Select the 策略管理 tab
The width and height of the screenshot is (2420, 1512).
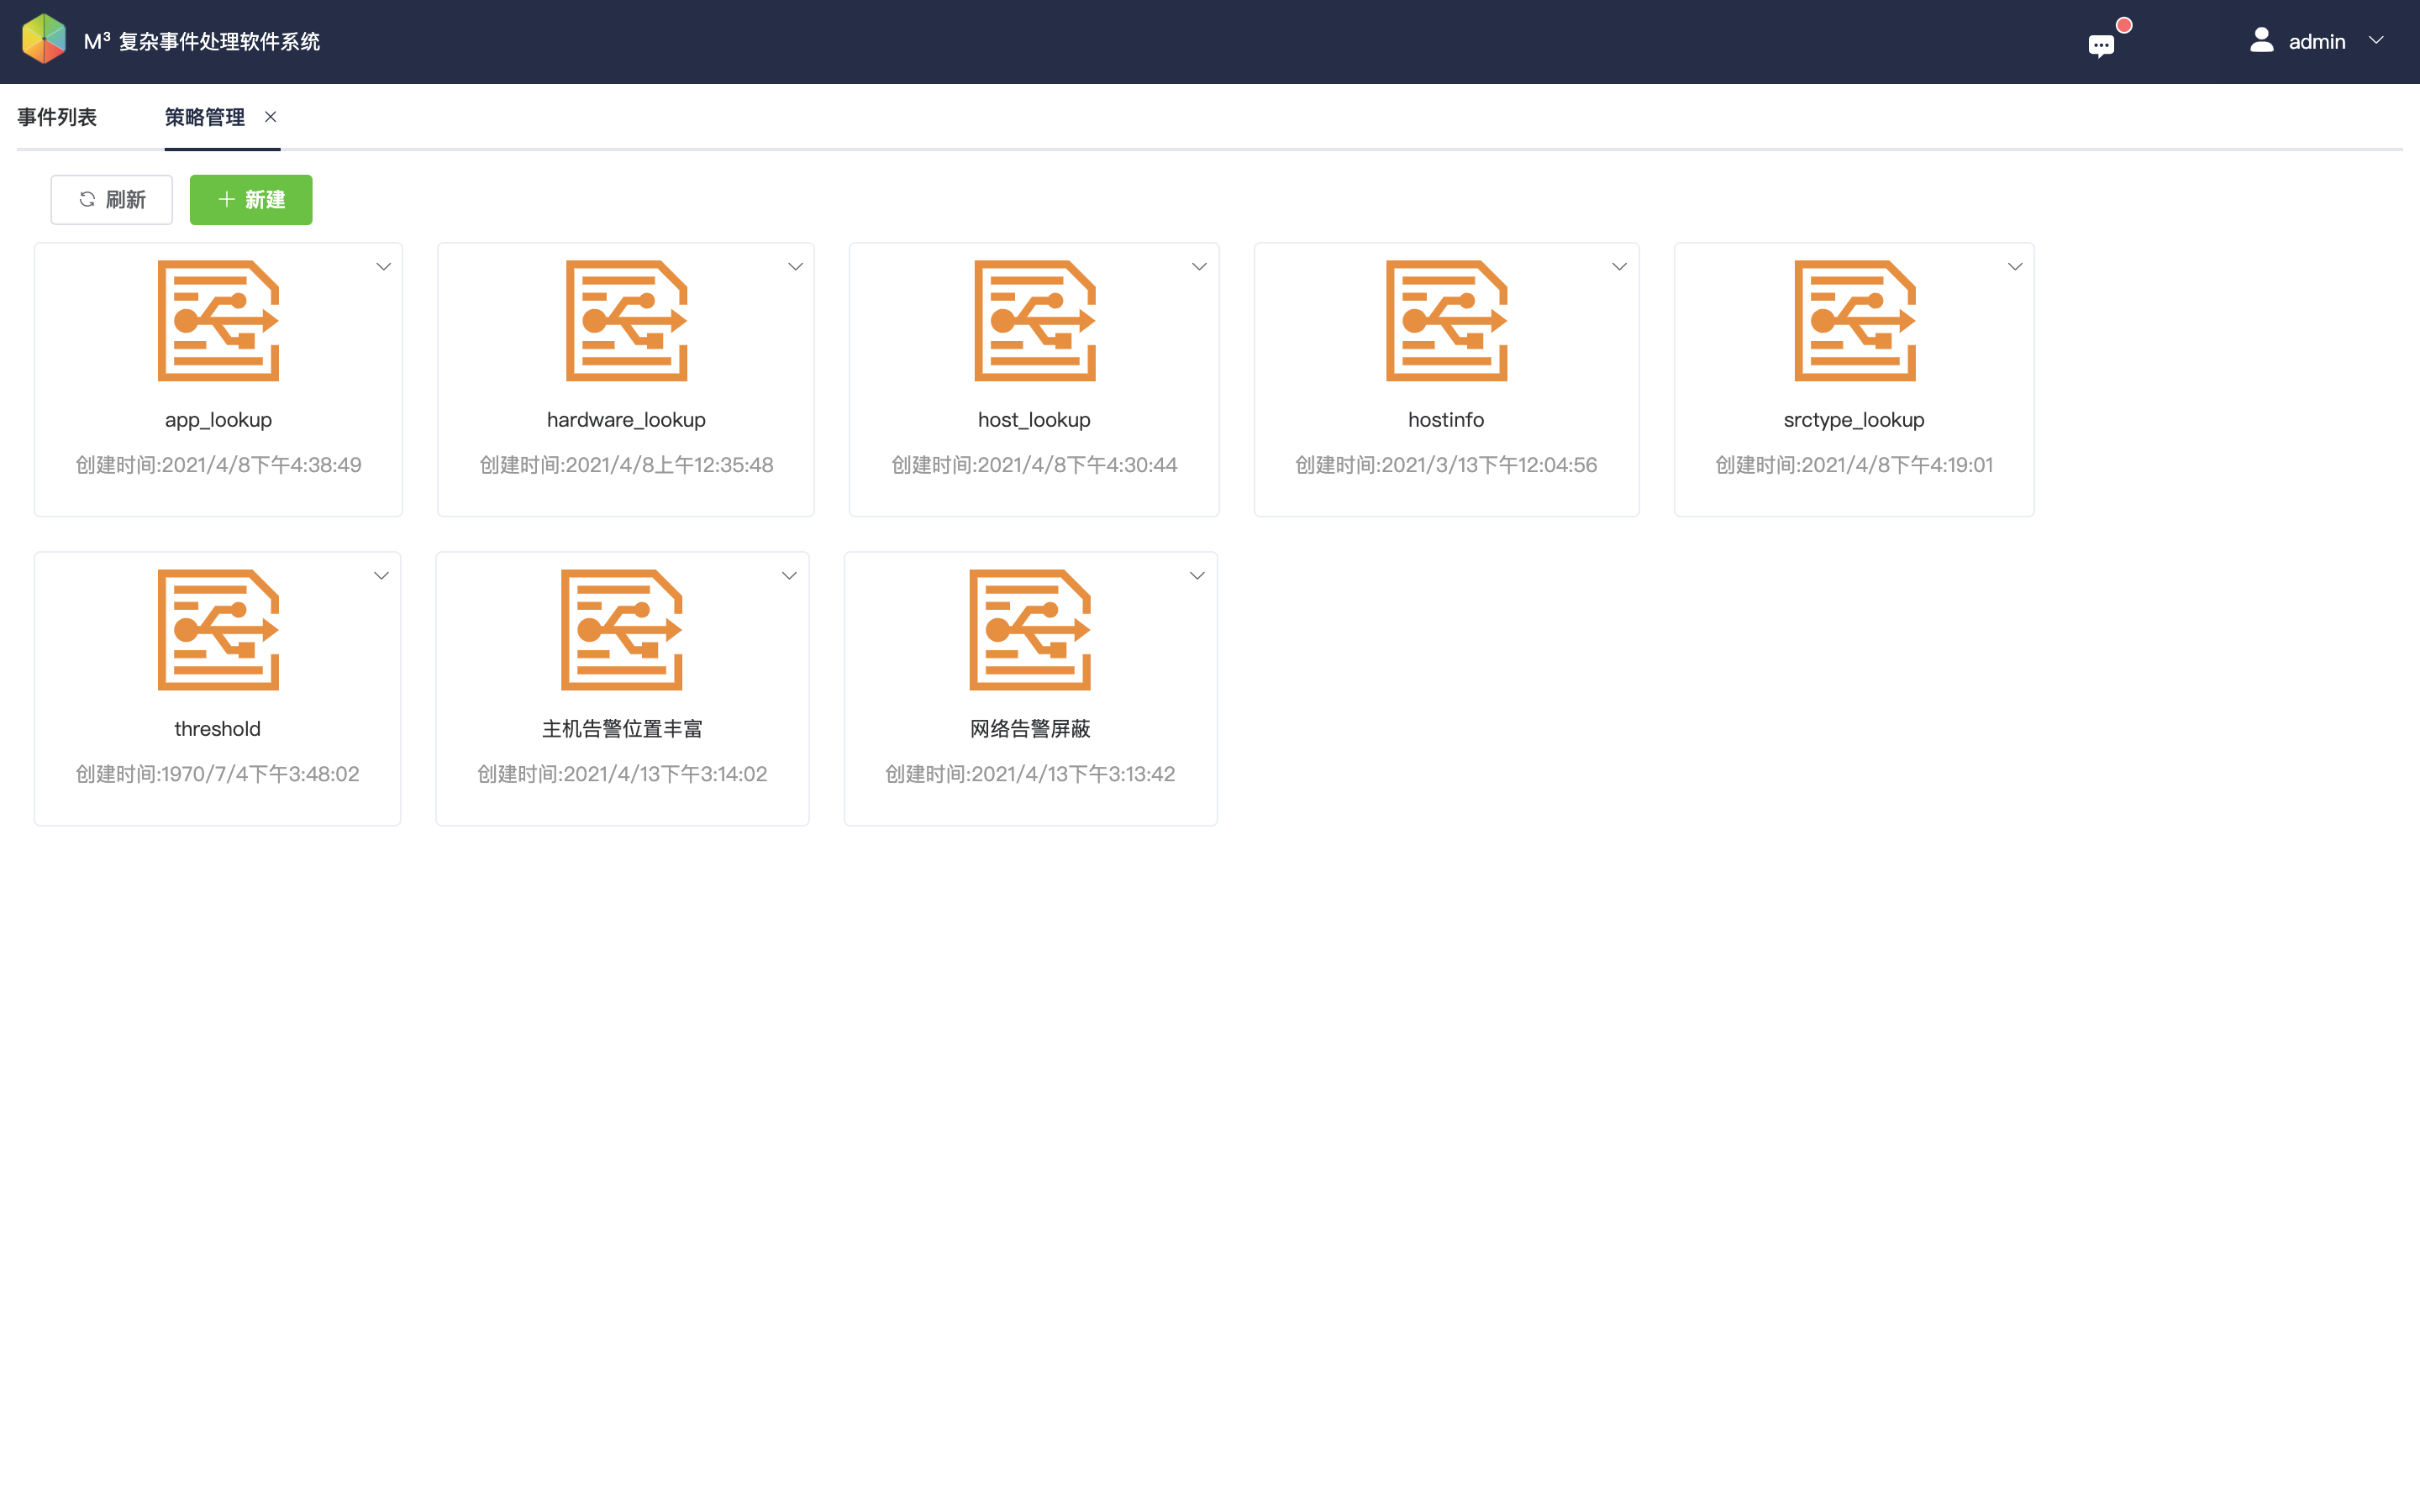205,117
